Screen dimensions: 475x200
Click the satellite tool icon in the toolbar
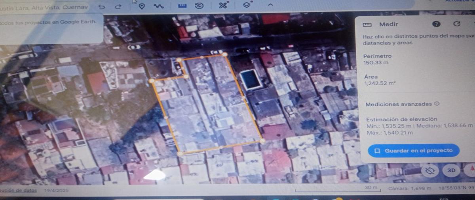[x=224, y=5]
